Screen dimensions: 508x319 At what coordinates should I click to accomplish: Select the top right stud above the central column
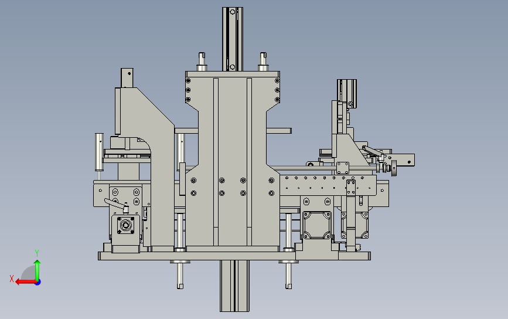tap(263, 62)
